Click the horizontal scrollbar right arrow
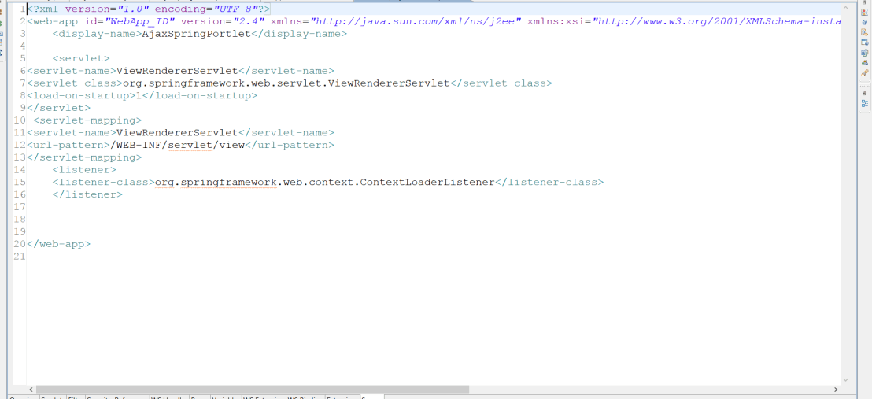This screenshot has height=399, width=872. (x=836, y=390)
